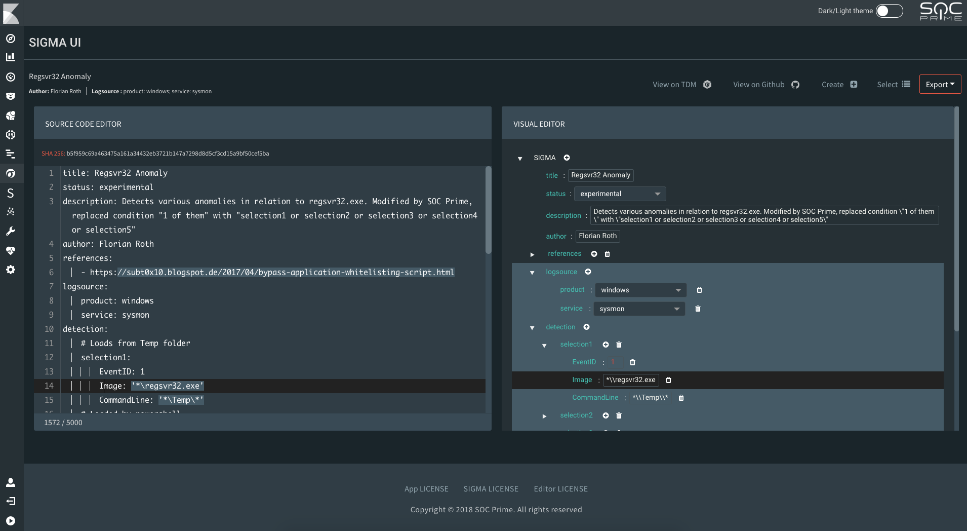Edit the Image *\\regsvr32.exe value field
Screen dimensions: 967x531
tap(631, 380)
